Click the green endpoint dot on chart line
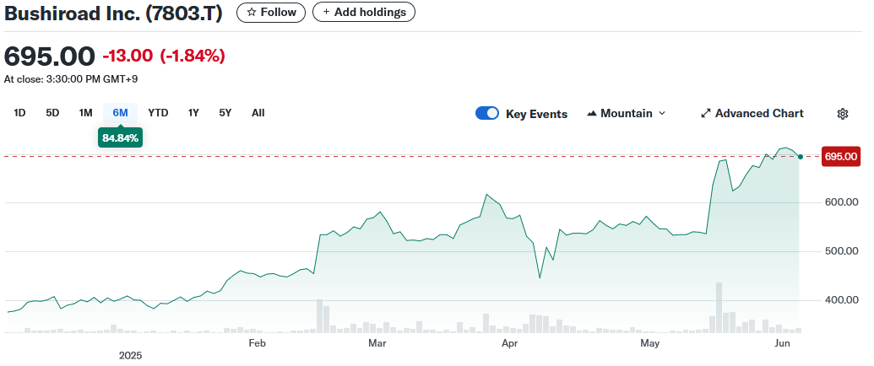This screenshot has height=366, width=874. 800,157
